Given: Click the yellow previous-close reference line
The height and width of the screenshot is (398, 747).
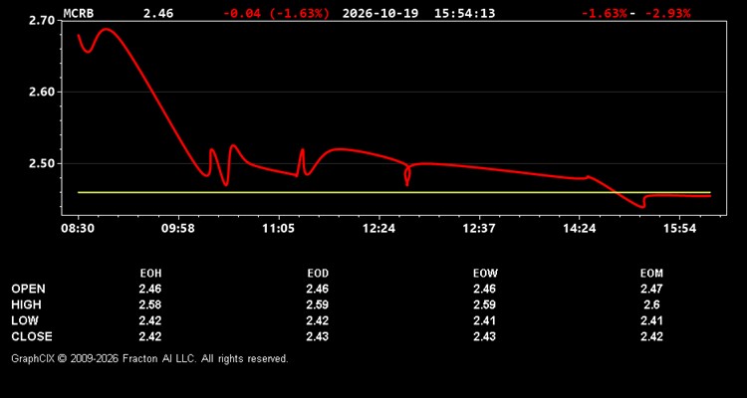Looking at the screenshot, I should (394, 192).
